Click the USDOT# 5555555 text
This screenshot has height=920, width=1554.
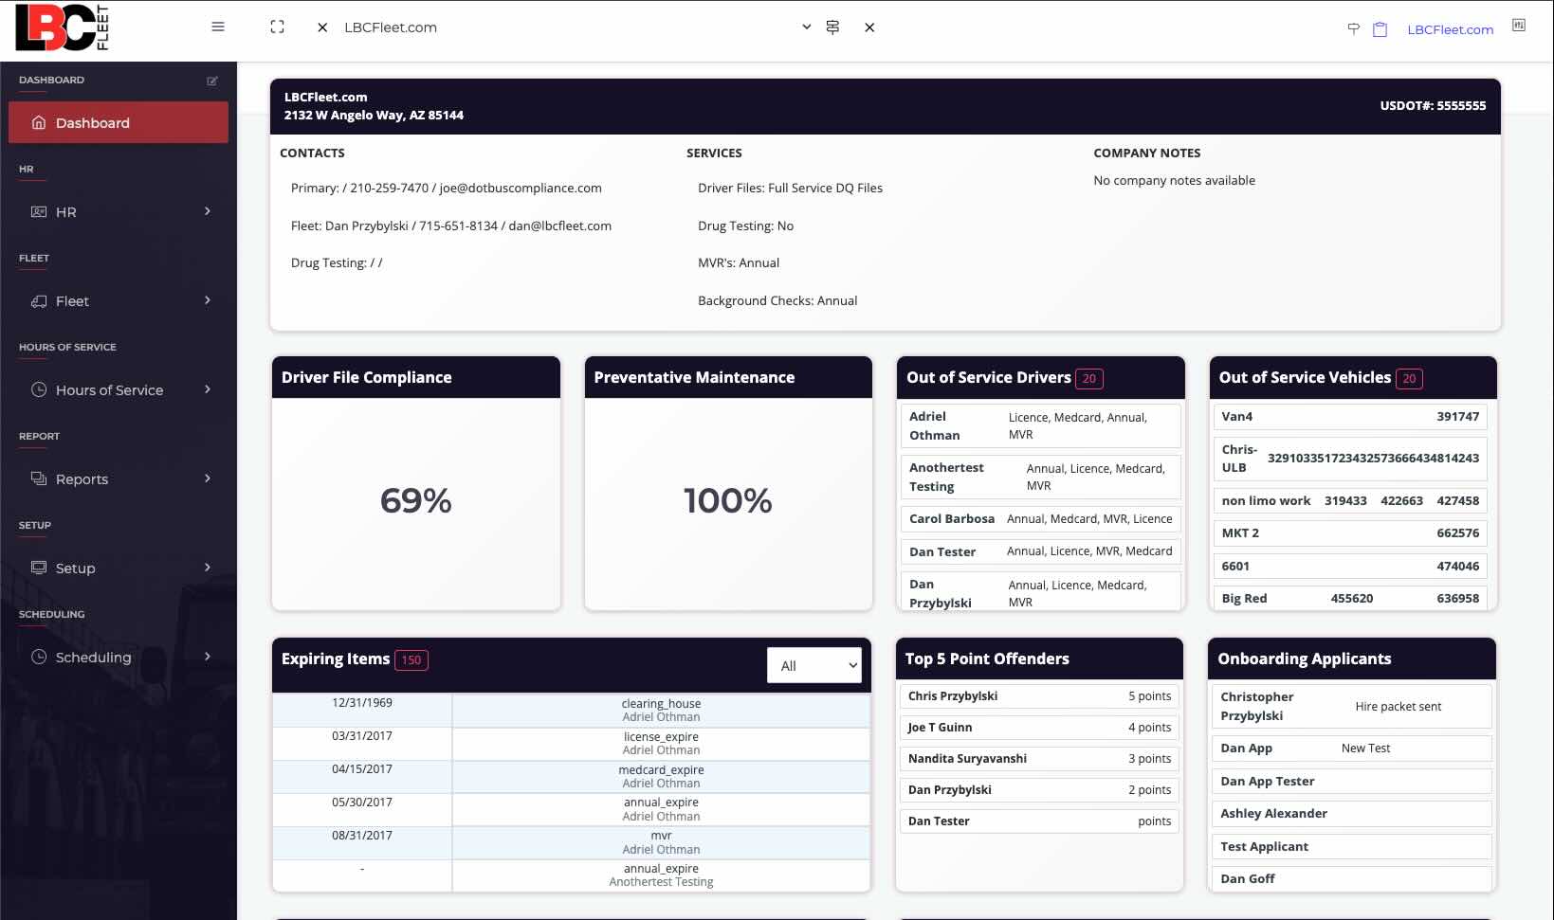click(1433, 105)
